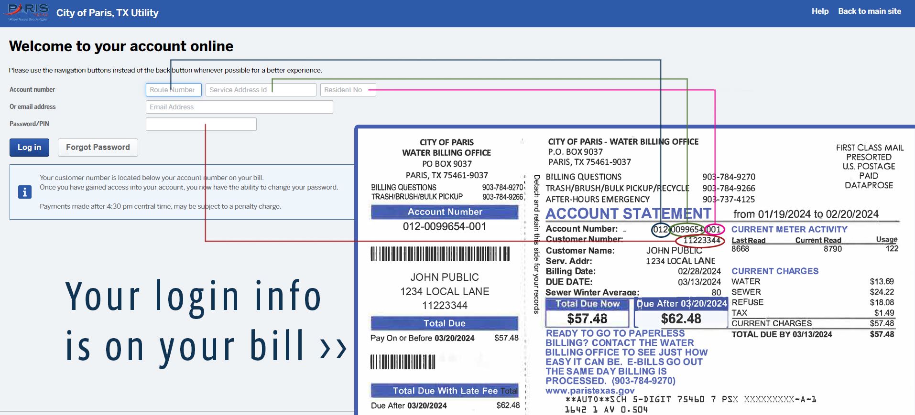Viewport: 915px width, 415px height.
Task: Click www.paristexas.gov on the bill
Action: 590,391
